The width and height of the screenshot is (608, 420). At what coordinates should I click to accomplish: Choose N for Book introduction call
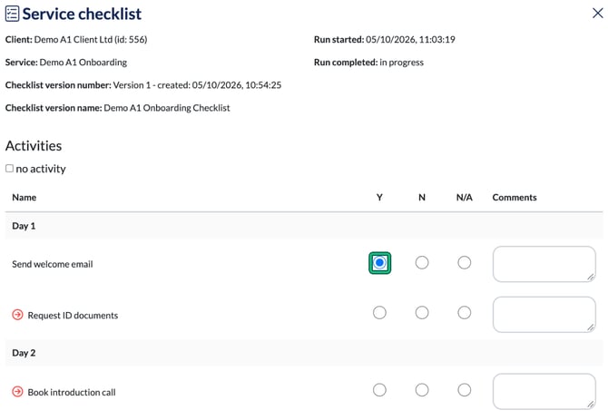pos(422,390)
